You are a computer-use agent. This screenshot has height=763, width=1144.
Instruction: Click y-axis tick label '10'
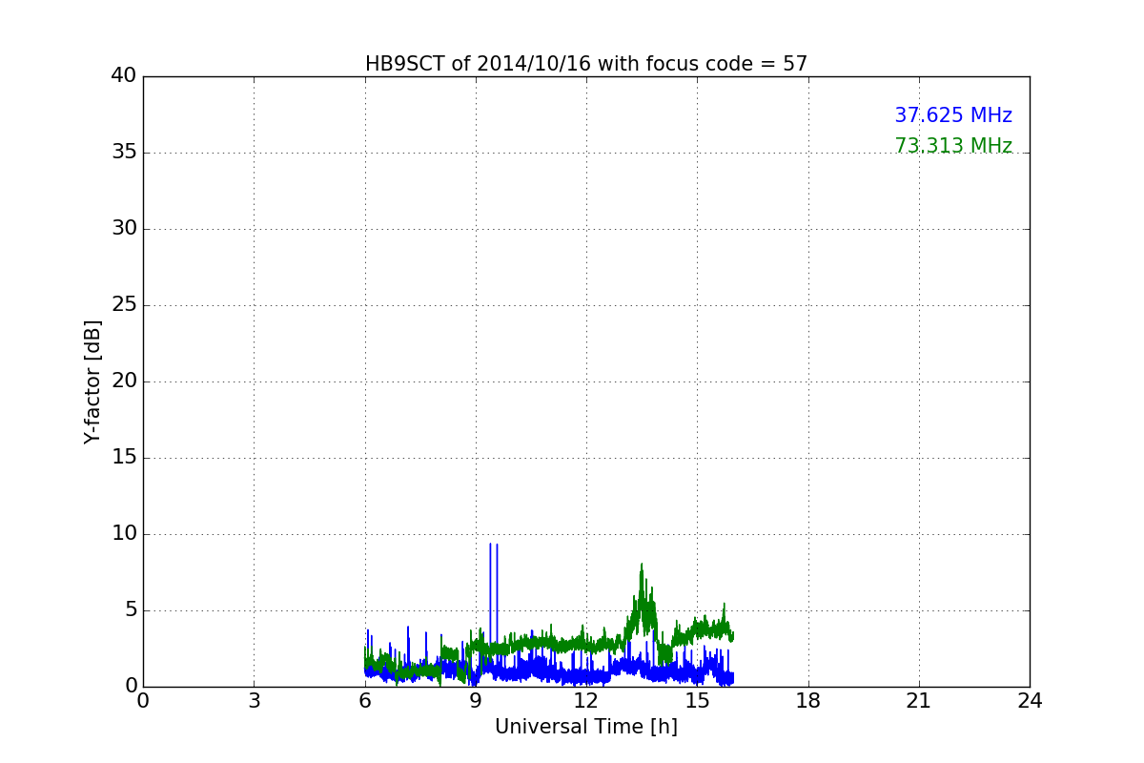(124, 534)
